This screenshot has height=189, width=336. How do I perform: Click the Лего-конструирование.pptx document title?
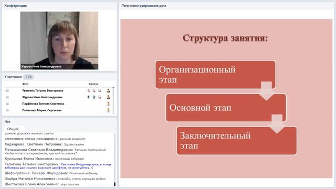144,6
